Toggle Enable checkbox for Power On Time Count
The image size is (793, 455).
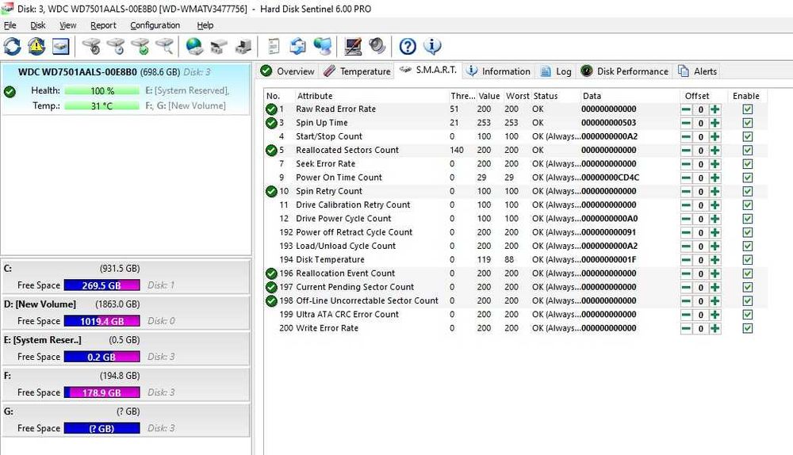pyautogui.click(x=748, y=178)
